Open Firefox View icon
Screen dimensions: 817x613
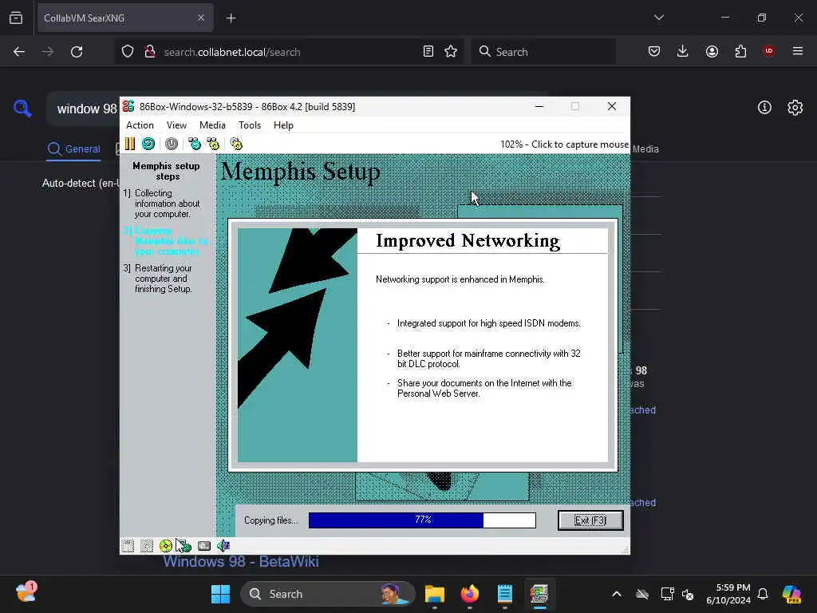tap(16, 18)
